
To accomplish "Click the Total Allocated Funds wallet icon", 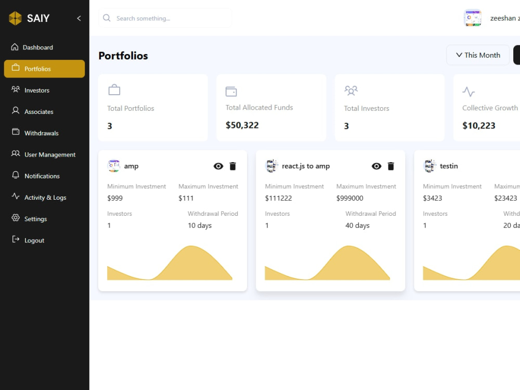I will (x=231, y=92).
